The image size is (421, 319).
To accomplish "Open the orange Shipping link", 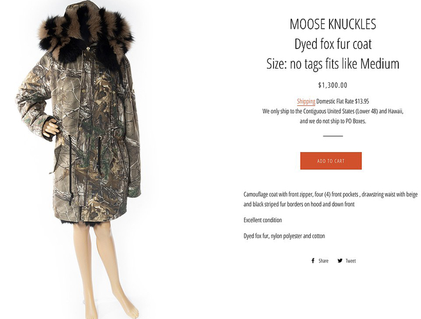I will tap(306, 101).
